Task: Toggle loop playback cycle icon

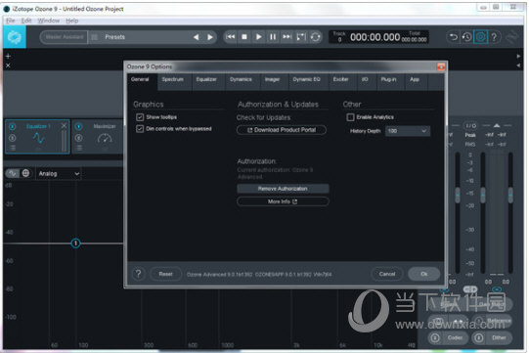Action: (315, 37)
